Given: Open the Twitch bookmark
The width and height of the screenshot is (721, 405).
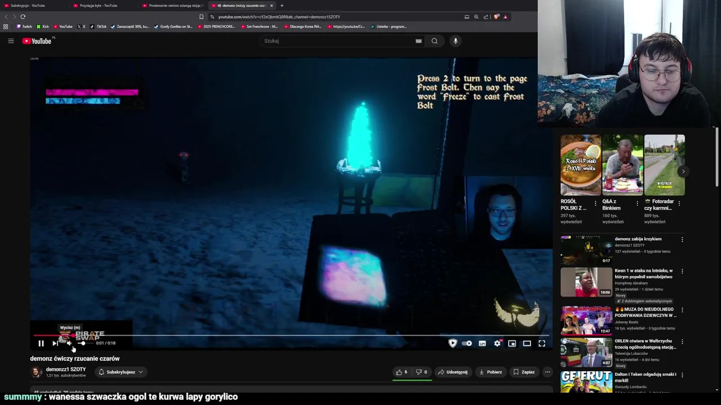Looking at the screenshot, I should pyautogui.click(x=24, y=26).
